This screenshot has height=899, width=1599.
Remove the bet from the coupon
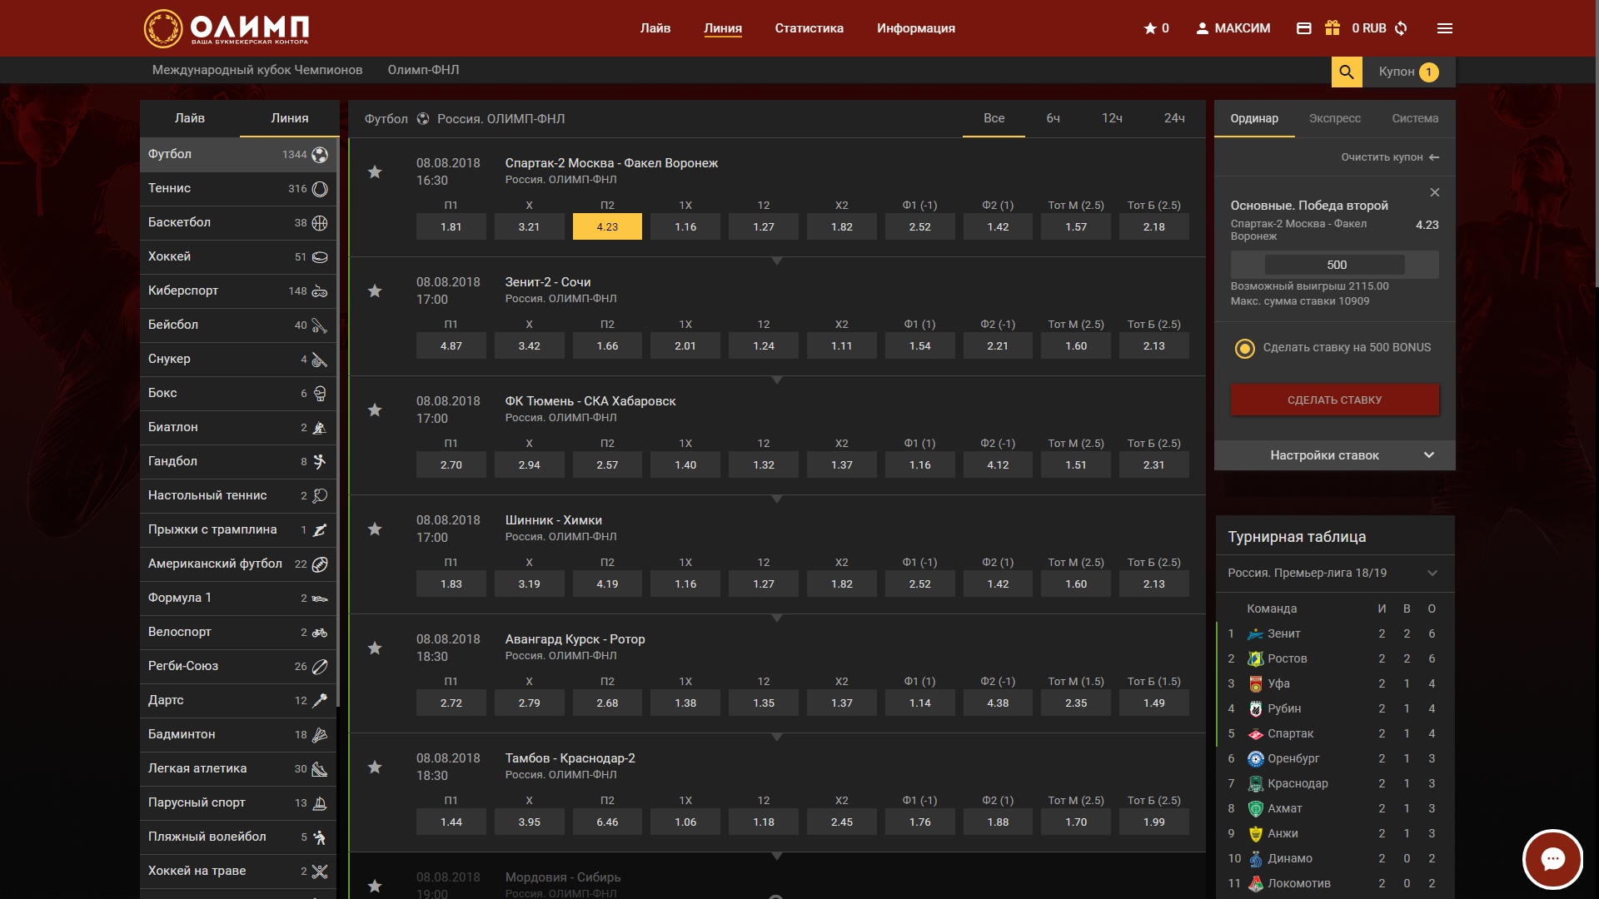pyautogui.click(x=1434, y=192)
